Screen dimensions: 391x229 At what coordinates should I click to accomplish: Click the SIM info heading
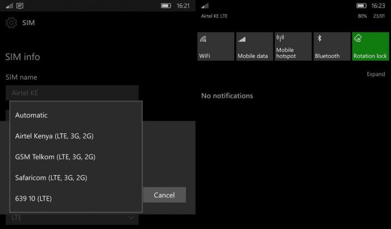23,57
